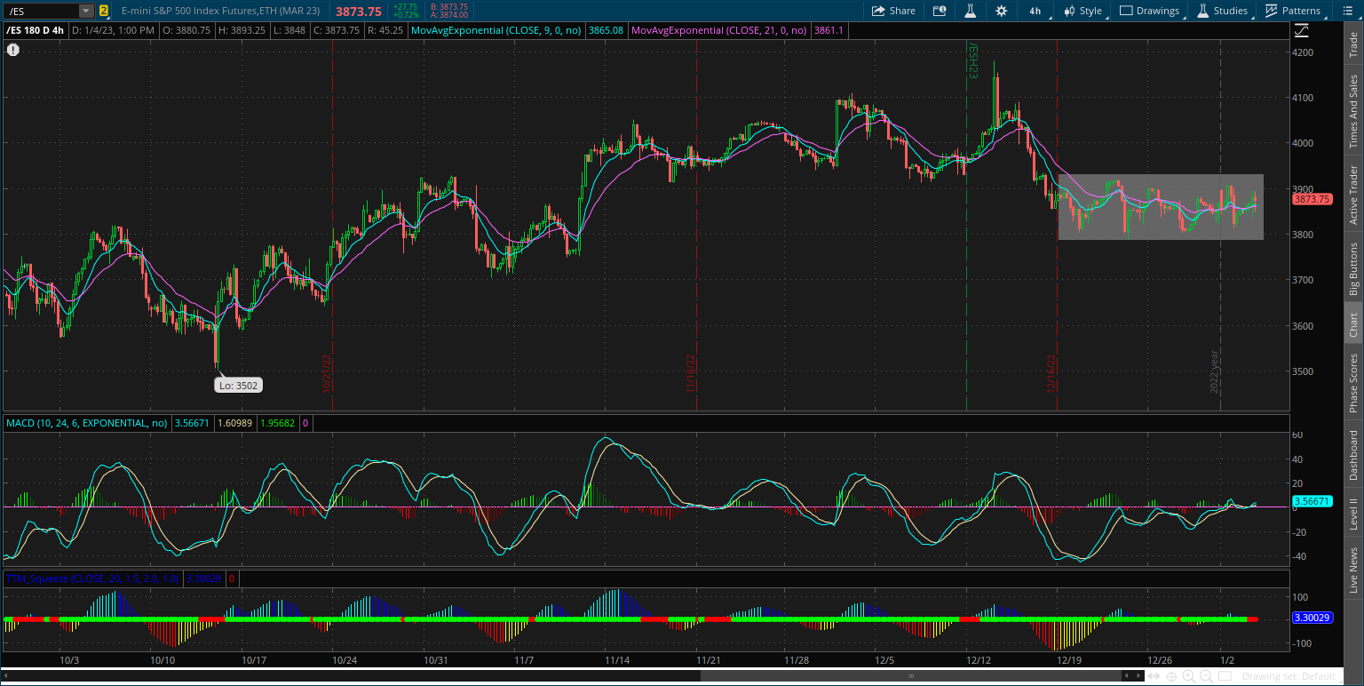Click the /ES 180 D 4h label

tap(36, 30)
